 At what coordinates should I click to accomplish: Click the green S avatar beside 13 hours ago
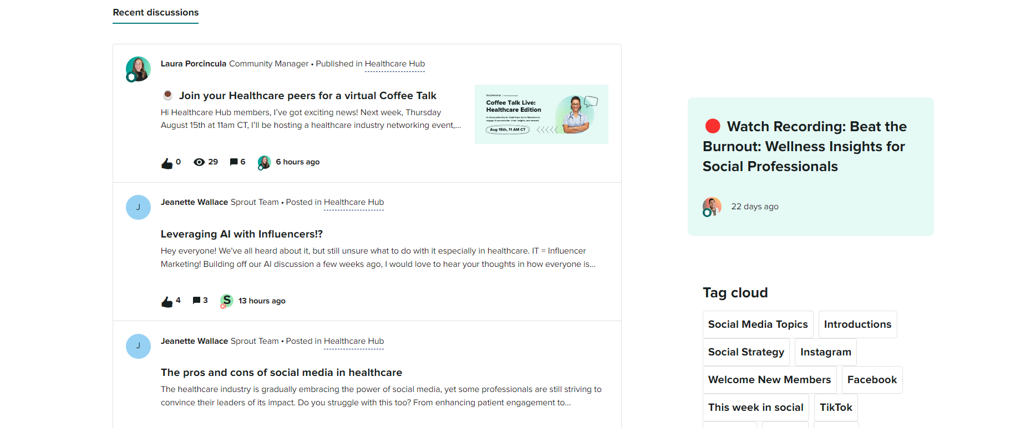tap(226, 301)
